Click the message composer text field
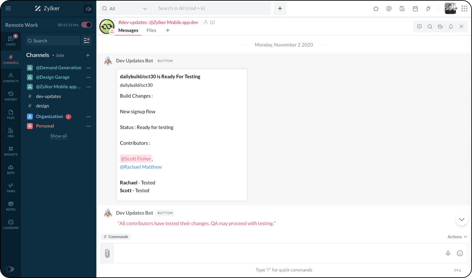Screen dimensions: 472x278 (277, 253)
